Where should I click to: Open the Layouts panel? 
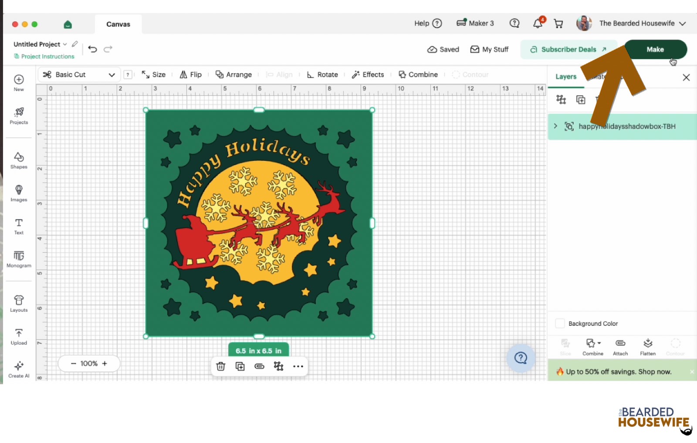pos(19,304)
